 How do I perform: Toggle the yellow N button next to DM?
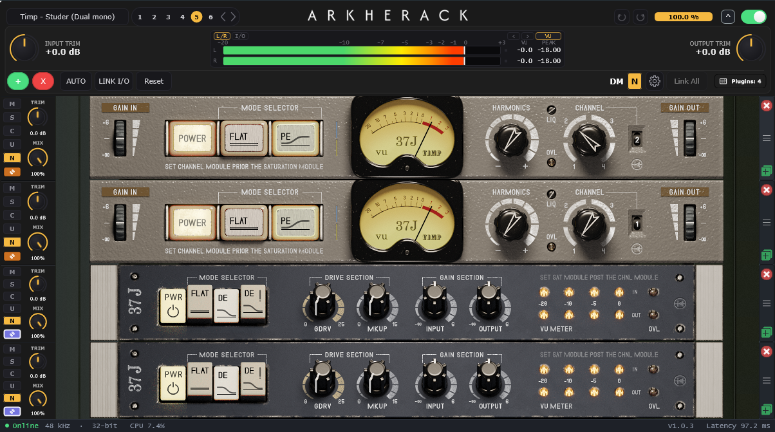click(635, 81)
